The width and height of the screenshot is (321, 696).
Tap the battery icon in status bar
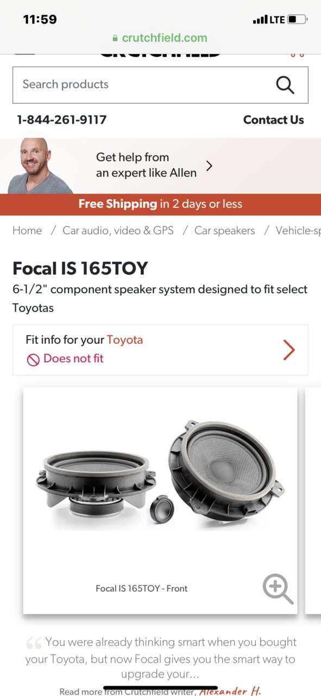298,20
